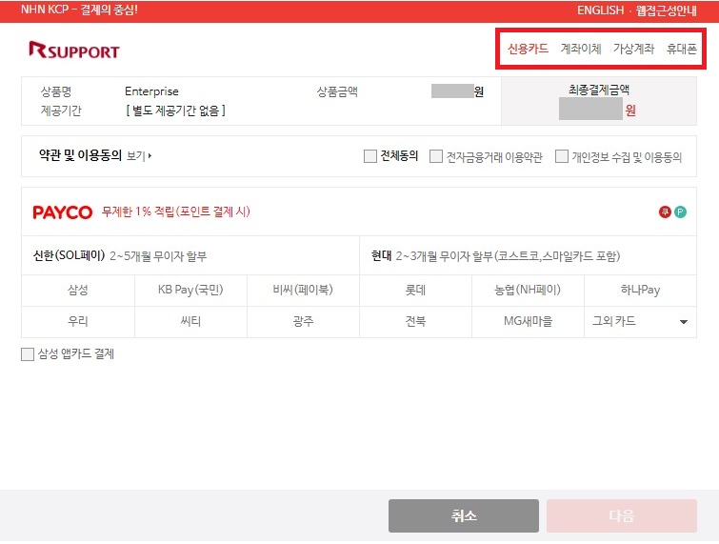719x544 pixels.
Task: Select 전북 card
Action: (415, 321)
